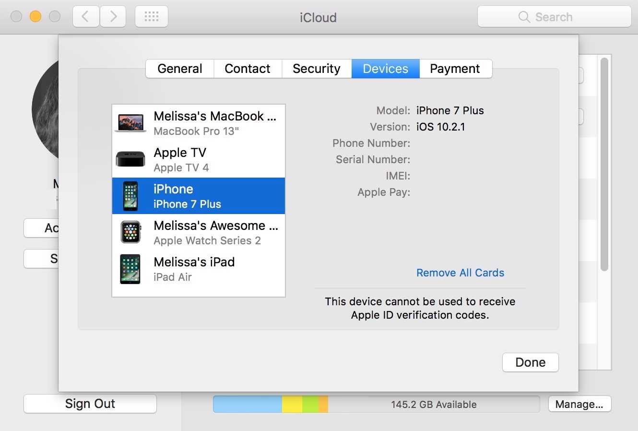Click the Phone Number label
This screenshot has height=431, width=638.
[x=371, y=143]
